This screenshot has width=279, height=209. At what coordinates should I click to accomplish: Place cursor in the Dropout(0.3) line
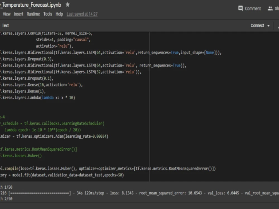27,59
